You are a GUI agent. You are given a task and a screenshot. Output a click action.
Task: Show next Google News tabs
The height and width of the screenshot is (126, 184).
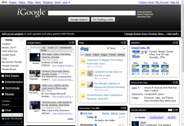click(73, 49)
